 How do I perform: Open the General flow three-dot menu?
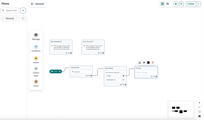click(23, 19)
